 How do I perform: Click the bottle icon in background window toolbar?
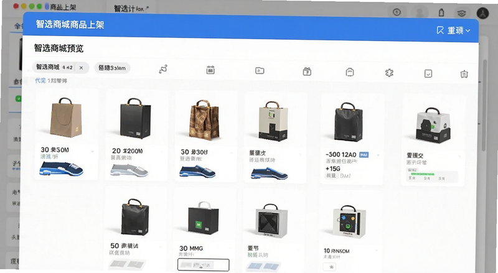click(441, 12)
